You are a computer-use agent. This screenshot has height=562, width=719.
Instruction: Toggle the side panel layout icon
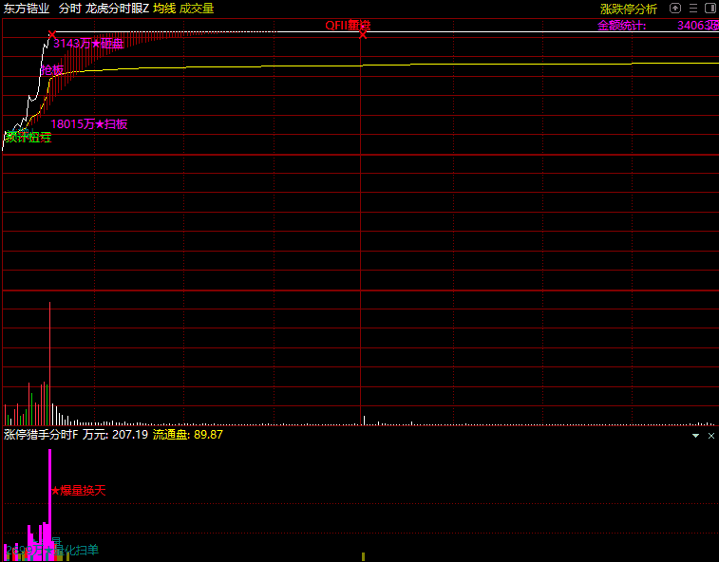coord(710,9)
